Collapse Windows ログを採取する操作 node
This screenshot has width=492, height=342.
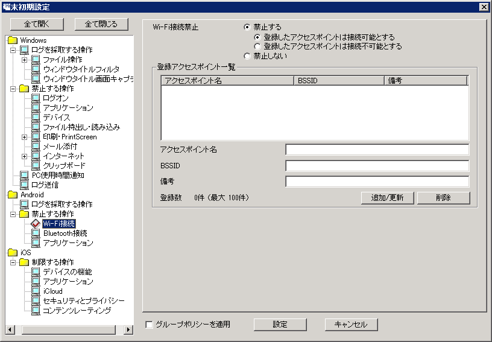point(13,50)
